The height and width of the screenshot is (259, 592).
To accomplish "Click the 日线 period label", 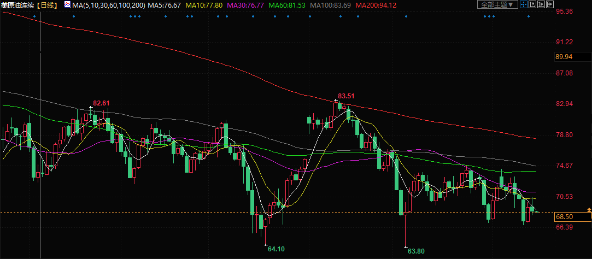I will [x=48, y=5].
